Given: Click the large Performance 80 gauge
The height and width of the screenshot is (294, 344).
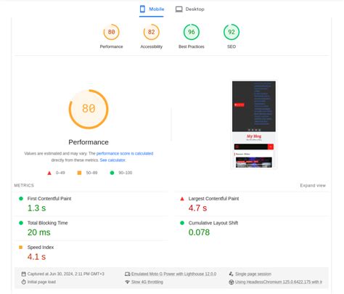Looking at the screenshot, I should pyautogui.click(x=89, y=109).
